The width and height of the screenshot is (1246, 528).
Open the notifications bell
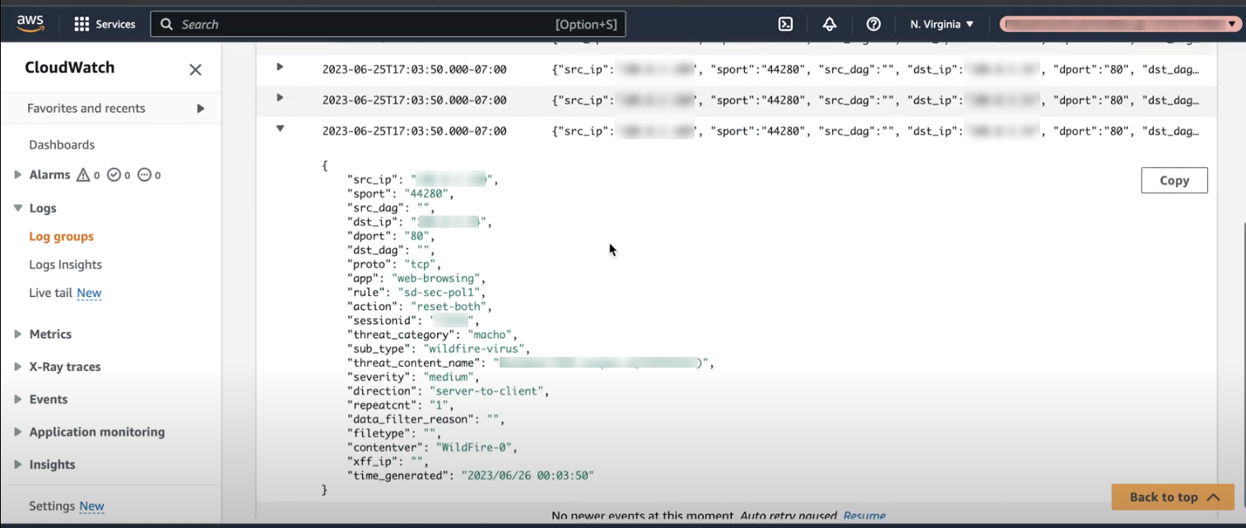(830, 24)
